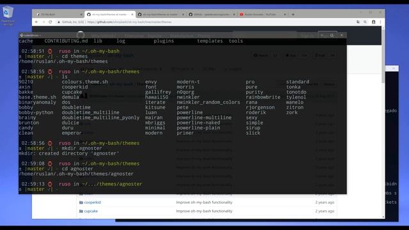Close the Oh My Bash tab
The image size is (409, 230).
point(81,14)
